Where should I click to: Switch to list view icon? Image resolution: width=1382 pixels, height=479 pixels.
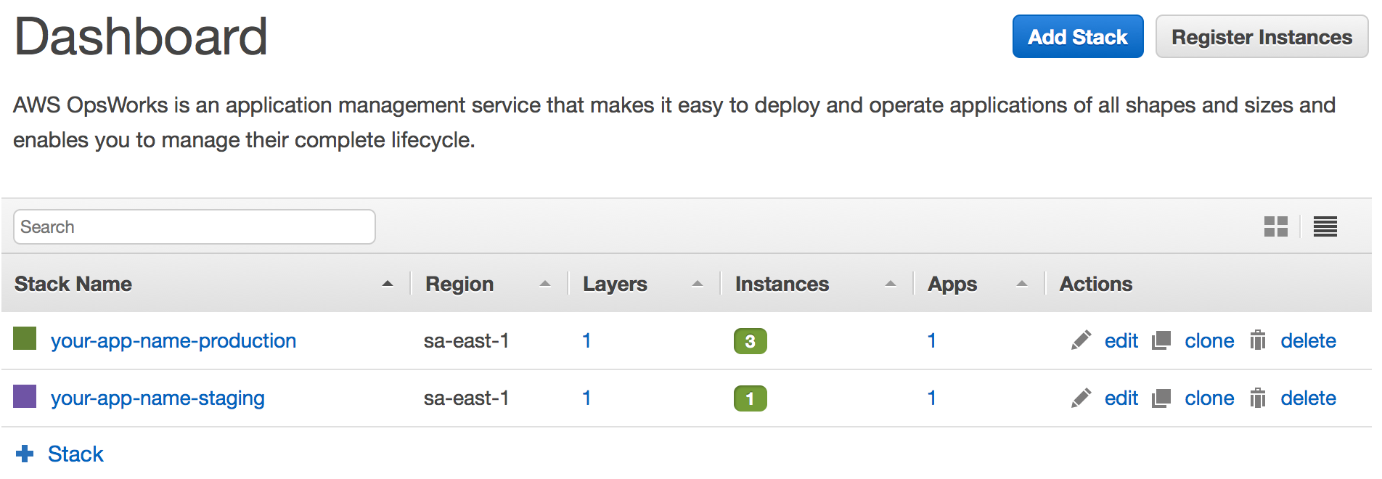(x=1325, y=226)
